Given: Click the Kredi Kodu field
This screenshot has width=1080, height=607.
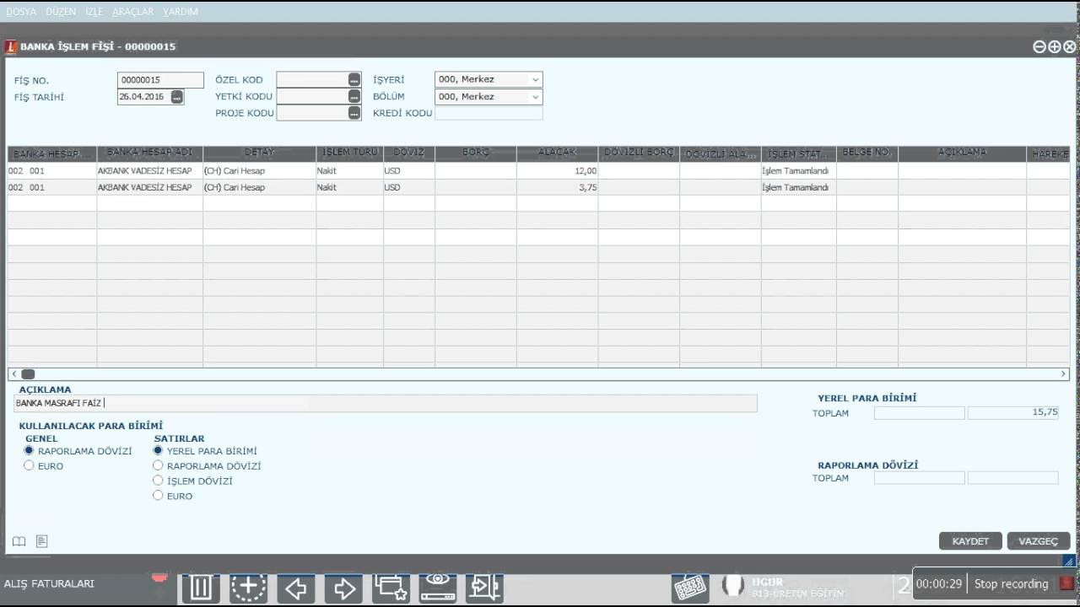Looking at the screenshot, I should point(489,113).
